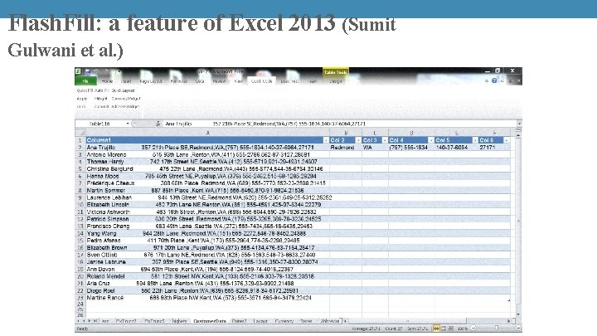Screen dimensions: 597x336
Task: Open the Col 6 filter dropdown
Action: click(507, 140)
